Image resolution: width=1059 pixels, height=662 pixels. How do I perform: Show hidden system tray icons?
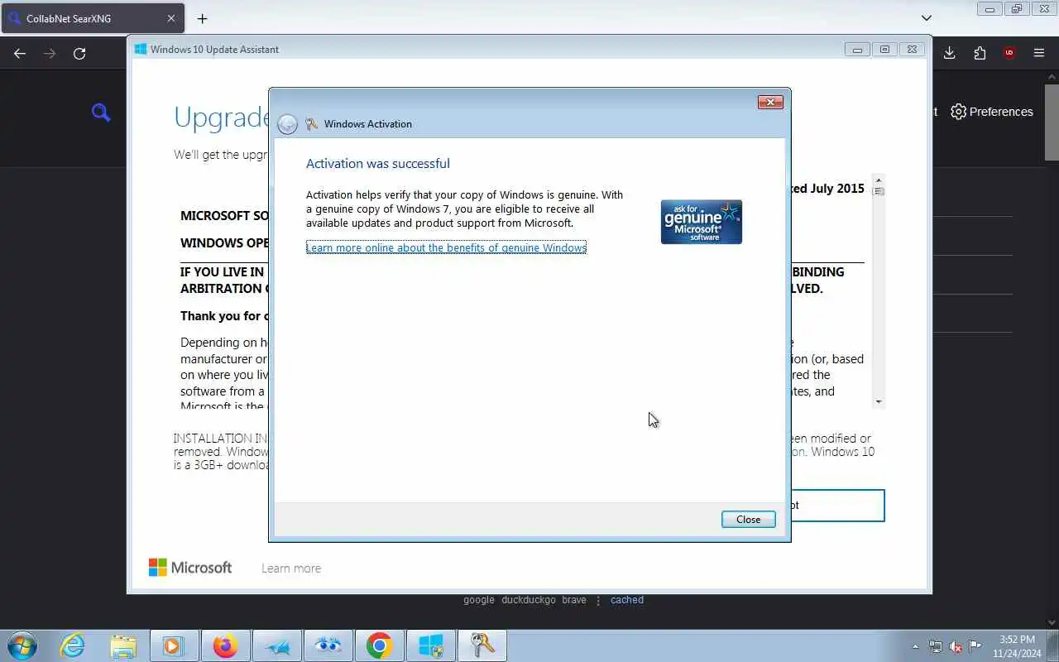[915, 646]
